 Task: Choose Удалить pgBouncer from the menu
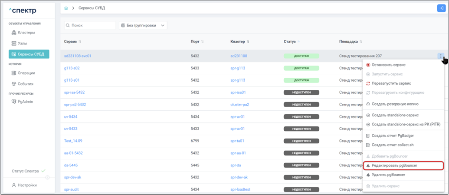tap(388, 175)
